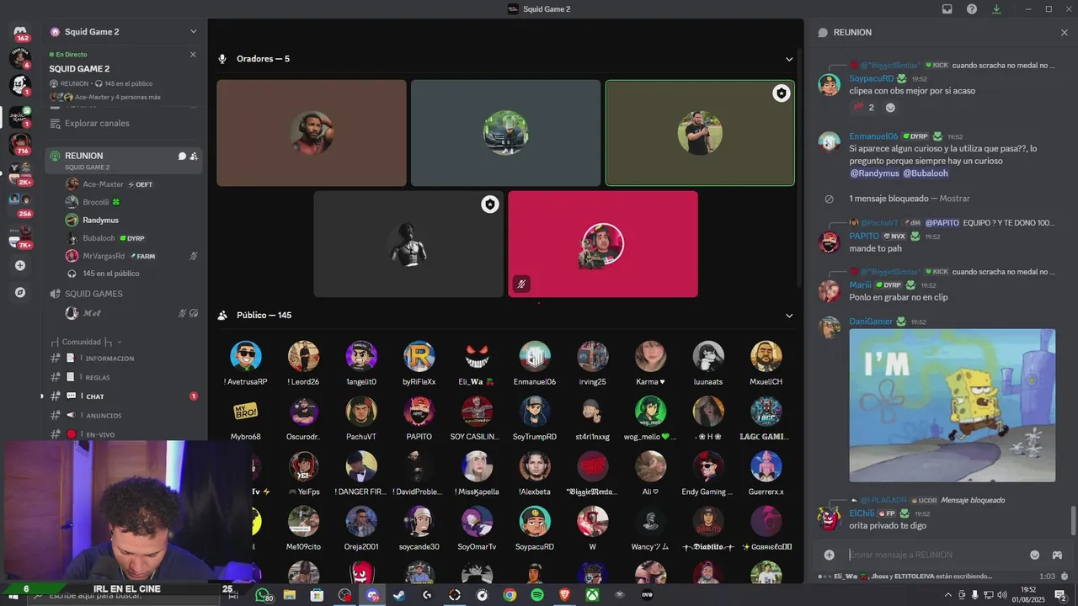Open Xbox app from the taskbar
Screen dimensions: 1078x606
coord(593,595)
